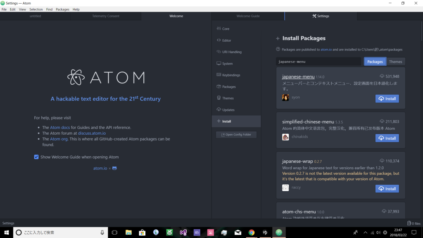Click the Atom logo on Welcome
Screen dimensions: 423x238
[106, 77]
